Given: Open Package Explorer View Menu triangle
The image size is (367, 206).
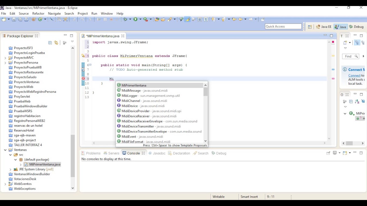Looking at the screenshot, I should (72, 42).
